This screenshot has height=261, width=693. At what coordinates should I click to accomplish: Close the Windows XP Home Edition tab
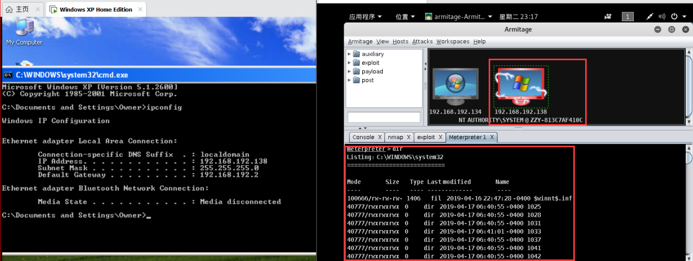tap(139, 10)
